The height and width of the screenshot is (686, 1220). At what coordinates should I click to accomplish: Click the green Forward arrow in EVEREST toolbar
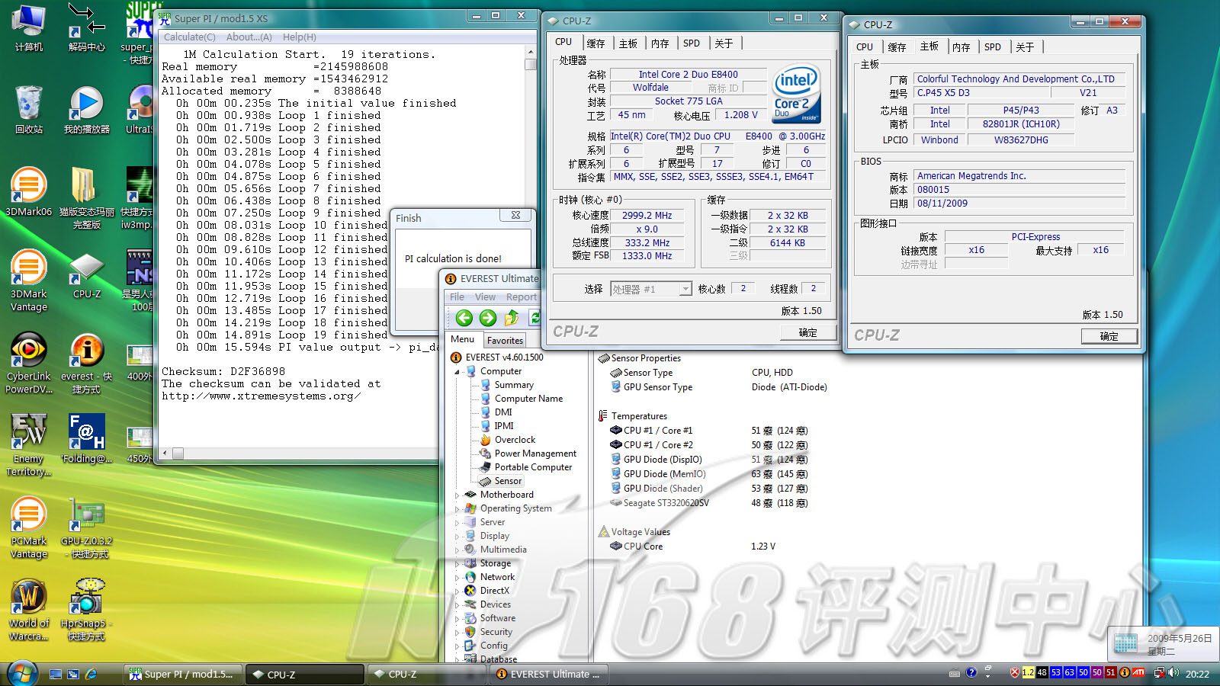(488, 319)
